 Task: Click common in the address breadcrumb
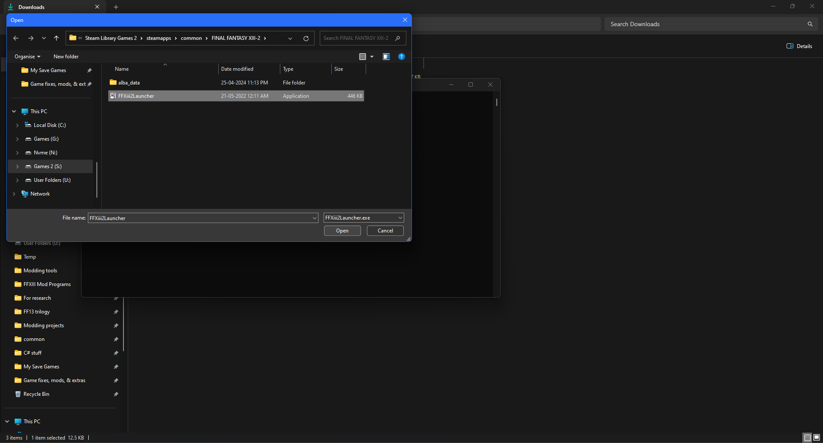click(x=191, y=38)
